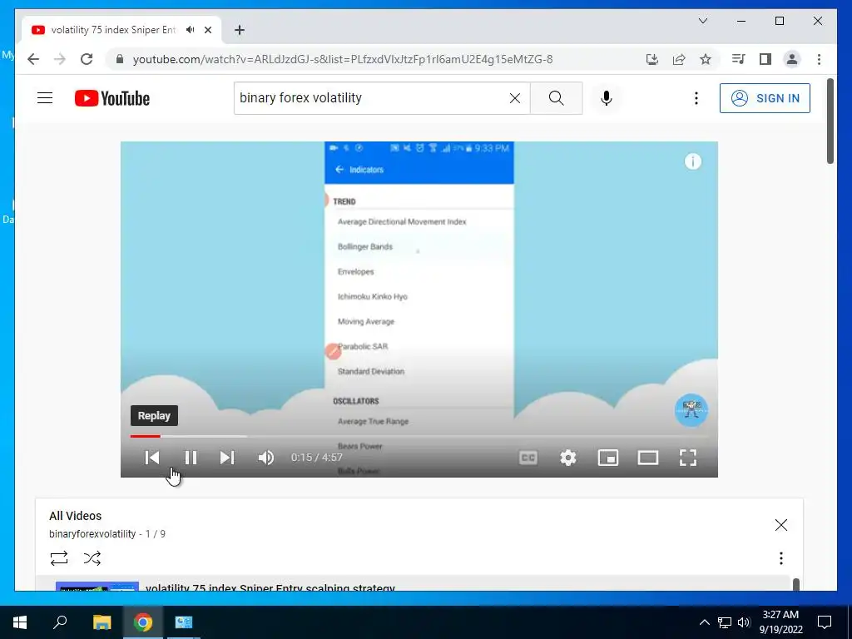Open YouTube settings three-dot menu
This screenshot has height=639, width=852.
696,98
